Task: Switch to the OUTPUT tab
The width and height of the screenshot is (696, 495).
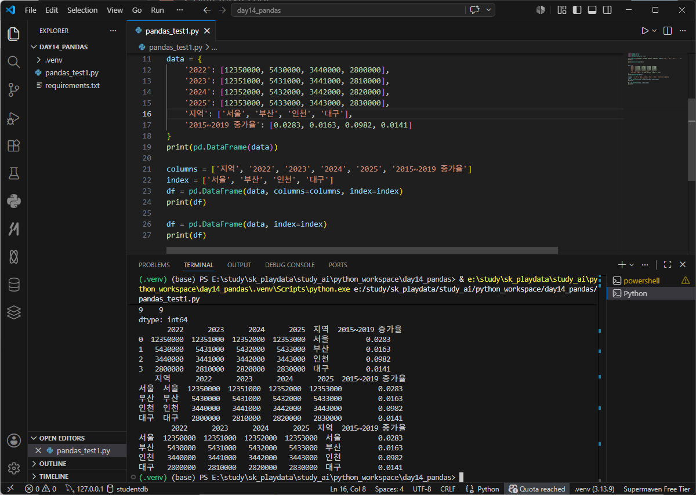Action: 239,265
